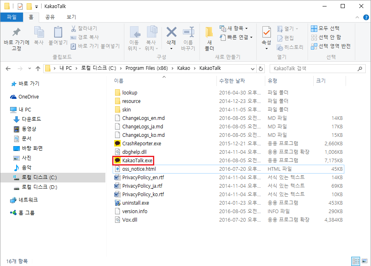The width and height of the screenshot is (371, 266).
Task: Sort by the Name (이름) column header
Action: 119,81
